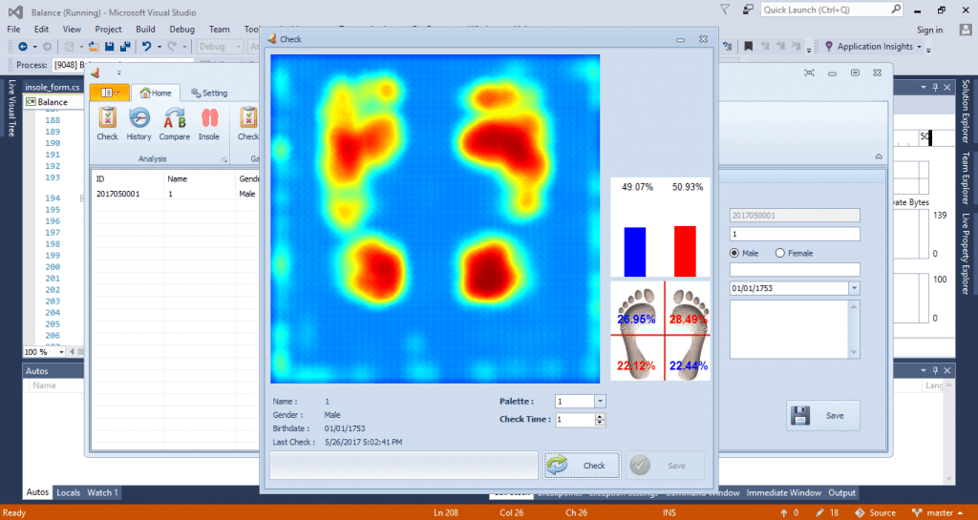Click the bookmark icon in the toolbar
978x520 pixels.
749,47
